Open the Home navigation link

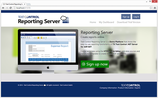click(x=93, y=22)
